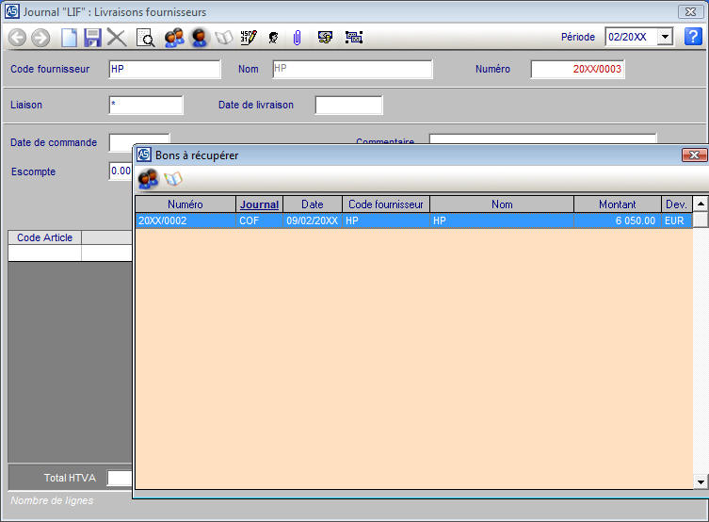The height and width of the screenshot is (522, 709).
Task: Open the Période dropdown
Action: [x=665, y=37]
